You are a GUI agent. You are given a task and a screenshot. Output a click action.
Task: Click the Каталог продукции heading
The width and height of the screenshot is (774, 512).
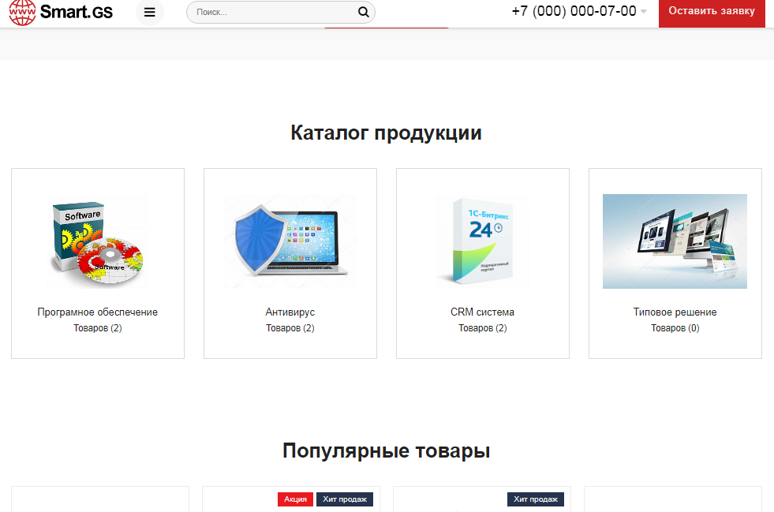(x=386, y=133)
